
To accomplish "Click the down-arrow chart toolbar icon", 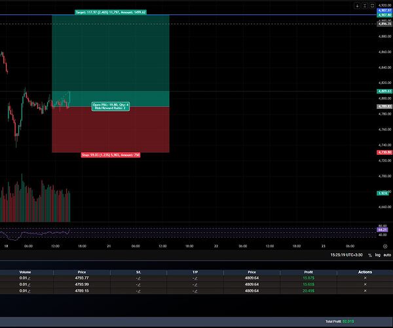I will point(357,5).
